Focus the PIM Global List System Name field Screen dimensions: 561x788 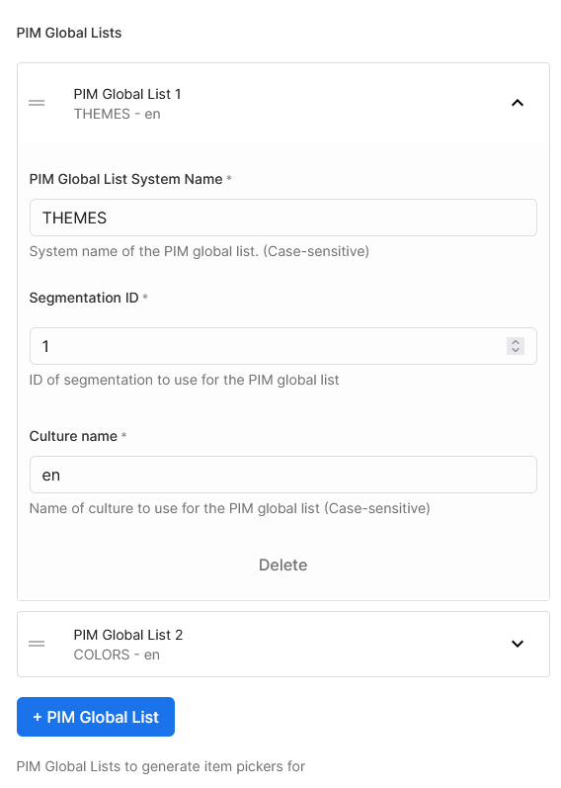pos(283,218)
